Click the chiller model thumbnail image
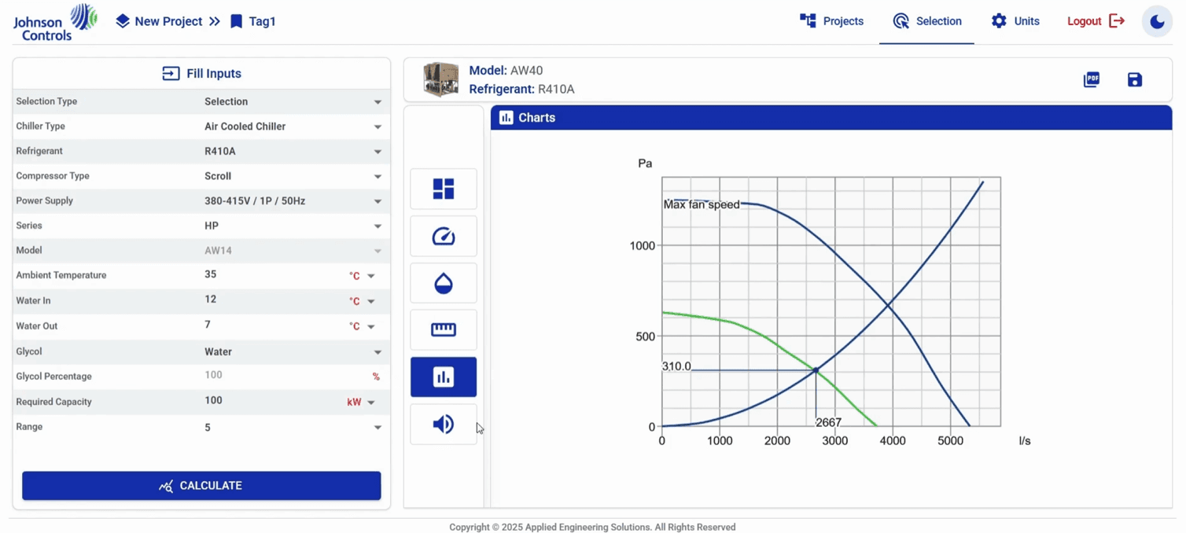This screenshot has width=1186, height=533. [440, 79]
